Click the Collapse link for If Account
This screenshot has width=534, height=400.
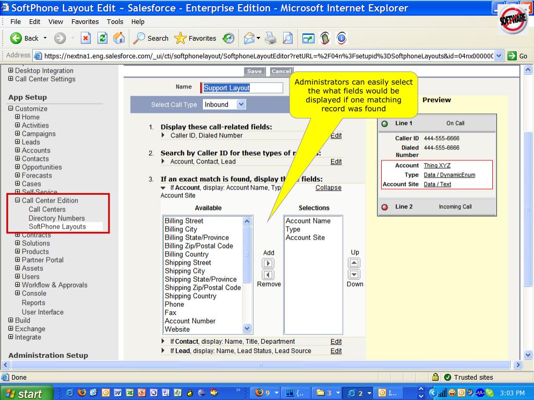329,187
